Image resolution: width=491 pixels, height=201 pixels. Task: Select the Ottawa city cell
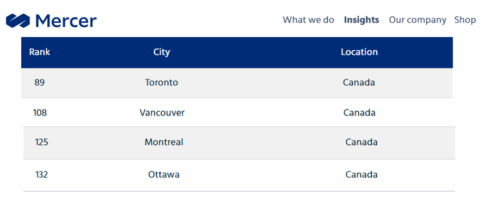tap(164, 174)
